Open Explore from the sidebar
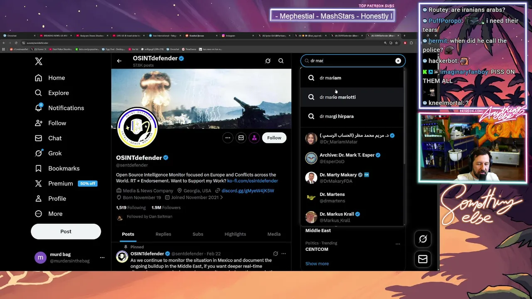 [x=52, y=93]
